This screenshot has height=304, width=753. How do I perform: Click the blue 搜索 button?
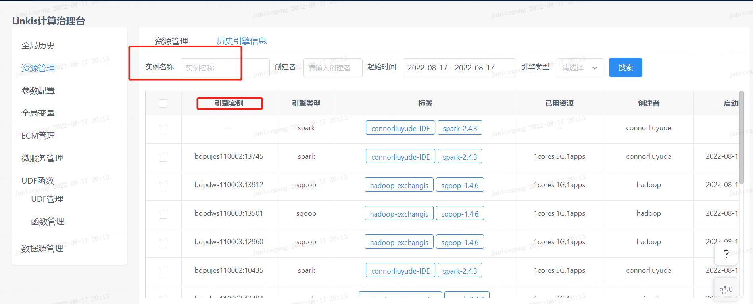(x=625, y=68)
